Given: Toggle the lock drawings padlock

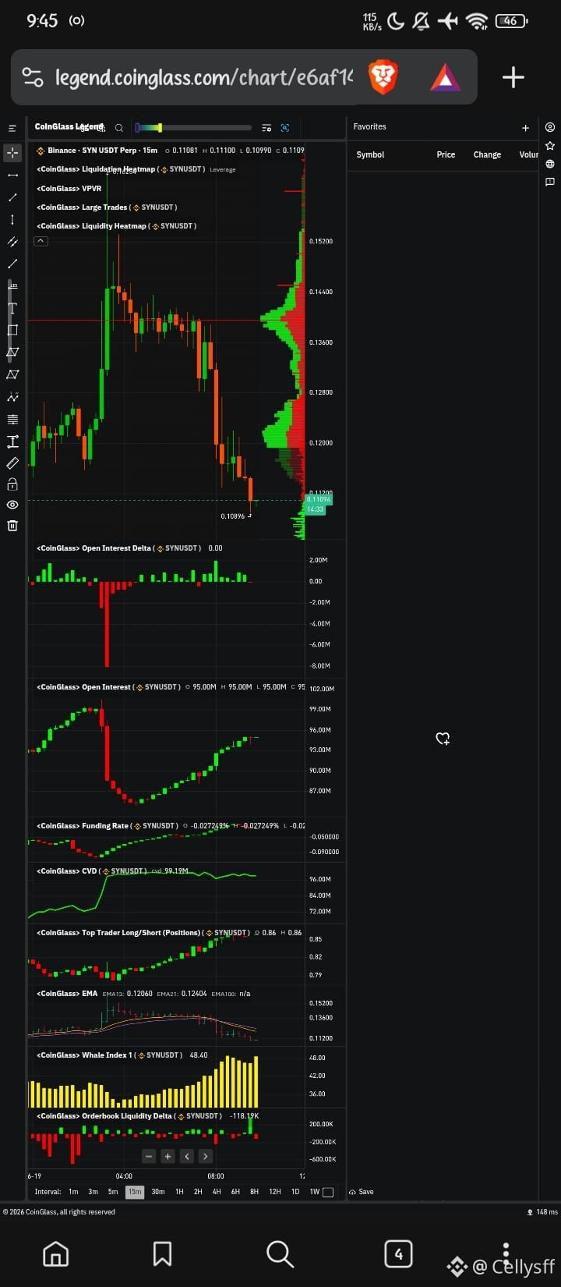Looking at the screenshot, I should tap(12, 484).
